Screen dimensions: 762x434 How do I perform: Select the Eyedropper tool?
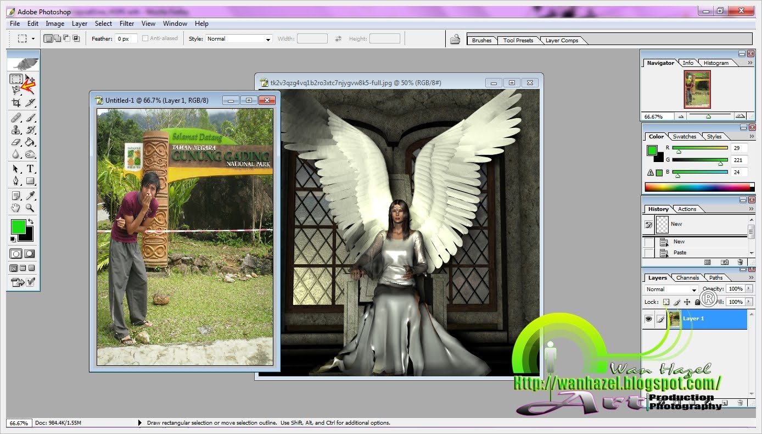(x=30, y=196)
